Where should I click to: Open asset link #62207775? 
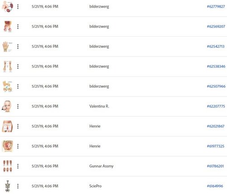tap(216, 106)
